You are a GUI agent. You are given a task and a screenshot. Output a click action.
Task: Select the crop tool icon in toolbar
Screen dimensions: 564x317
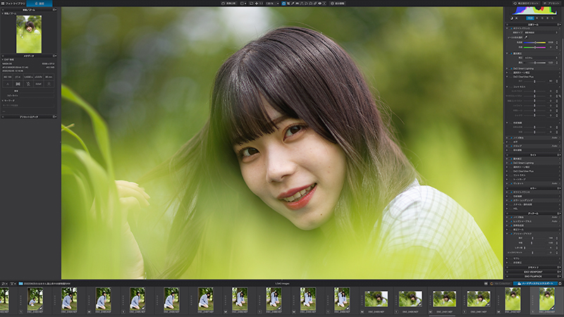288,4
